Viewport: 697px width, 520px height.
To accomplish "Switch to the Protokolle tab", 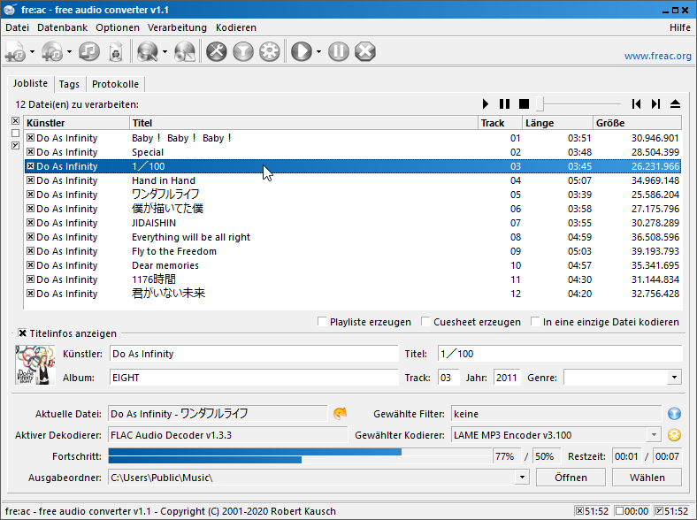I will click(115, 84).
